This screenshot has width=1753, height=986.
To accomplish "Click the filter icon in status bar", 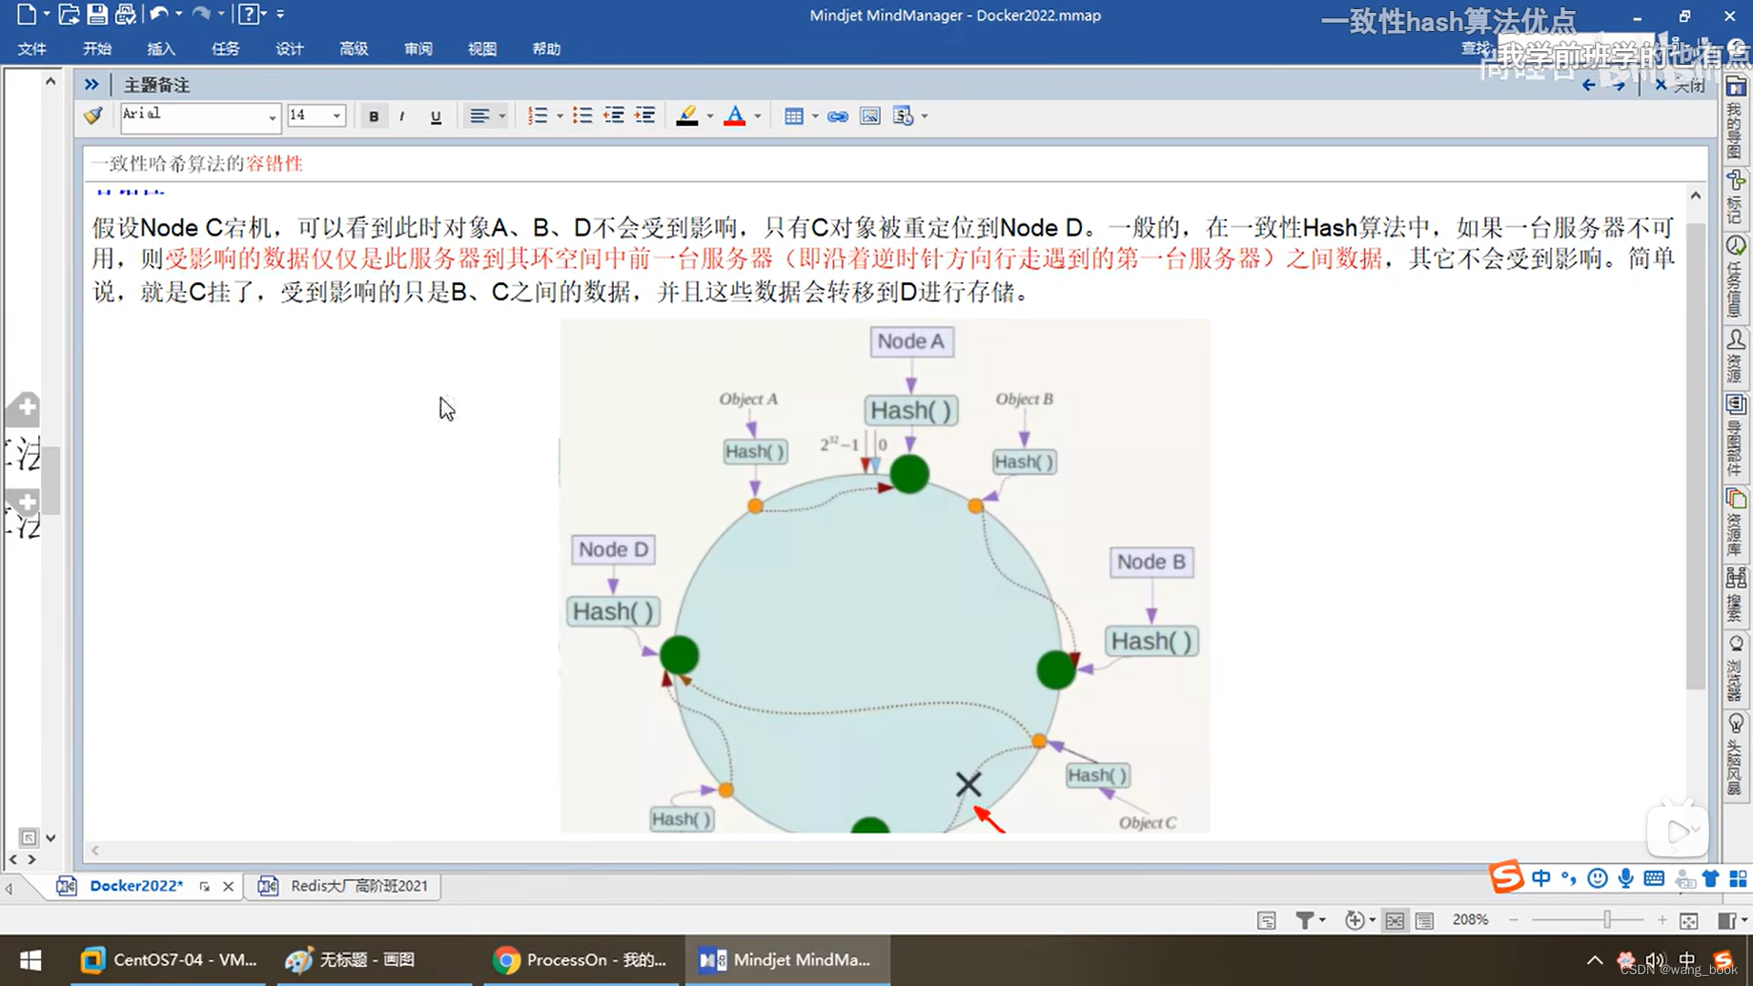I will (1306, 920).
